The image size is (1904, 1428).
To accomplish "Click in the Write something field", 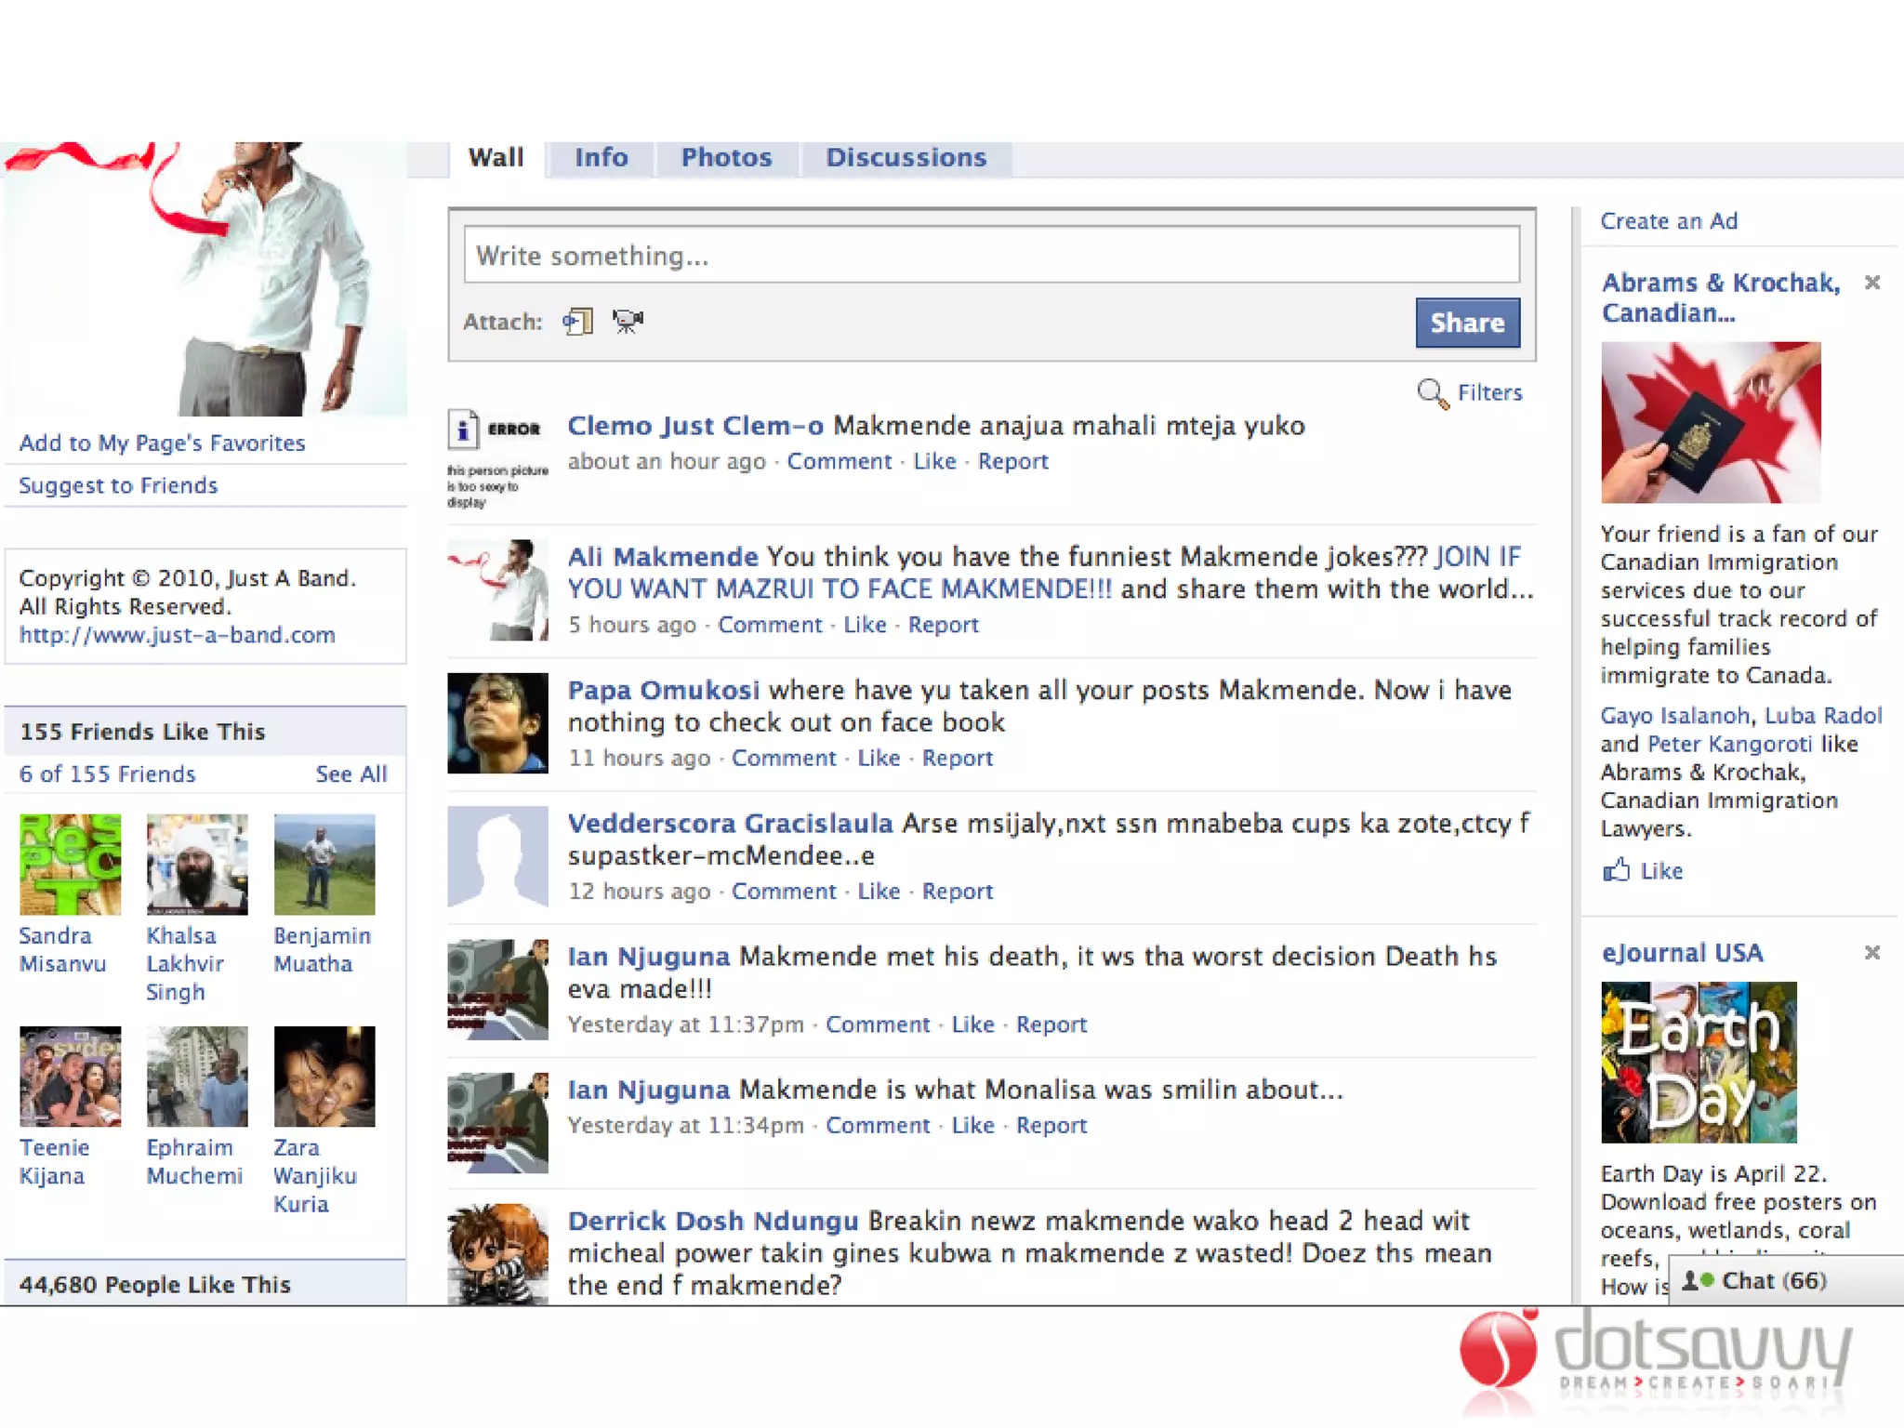I will point(991,255).
